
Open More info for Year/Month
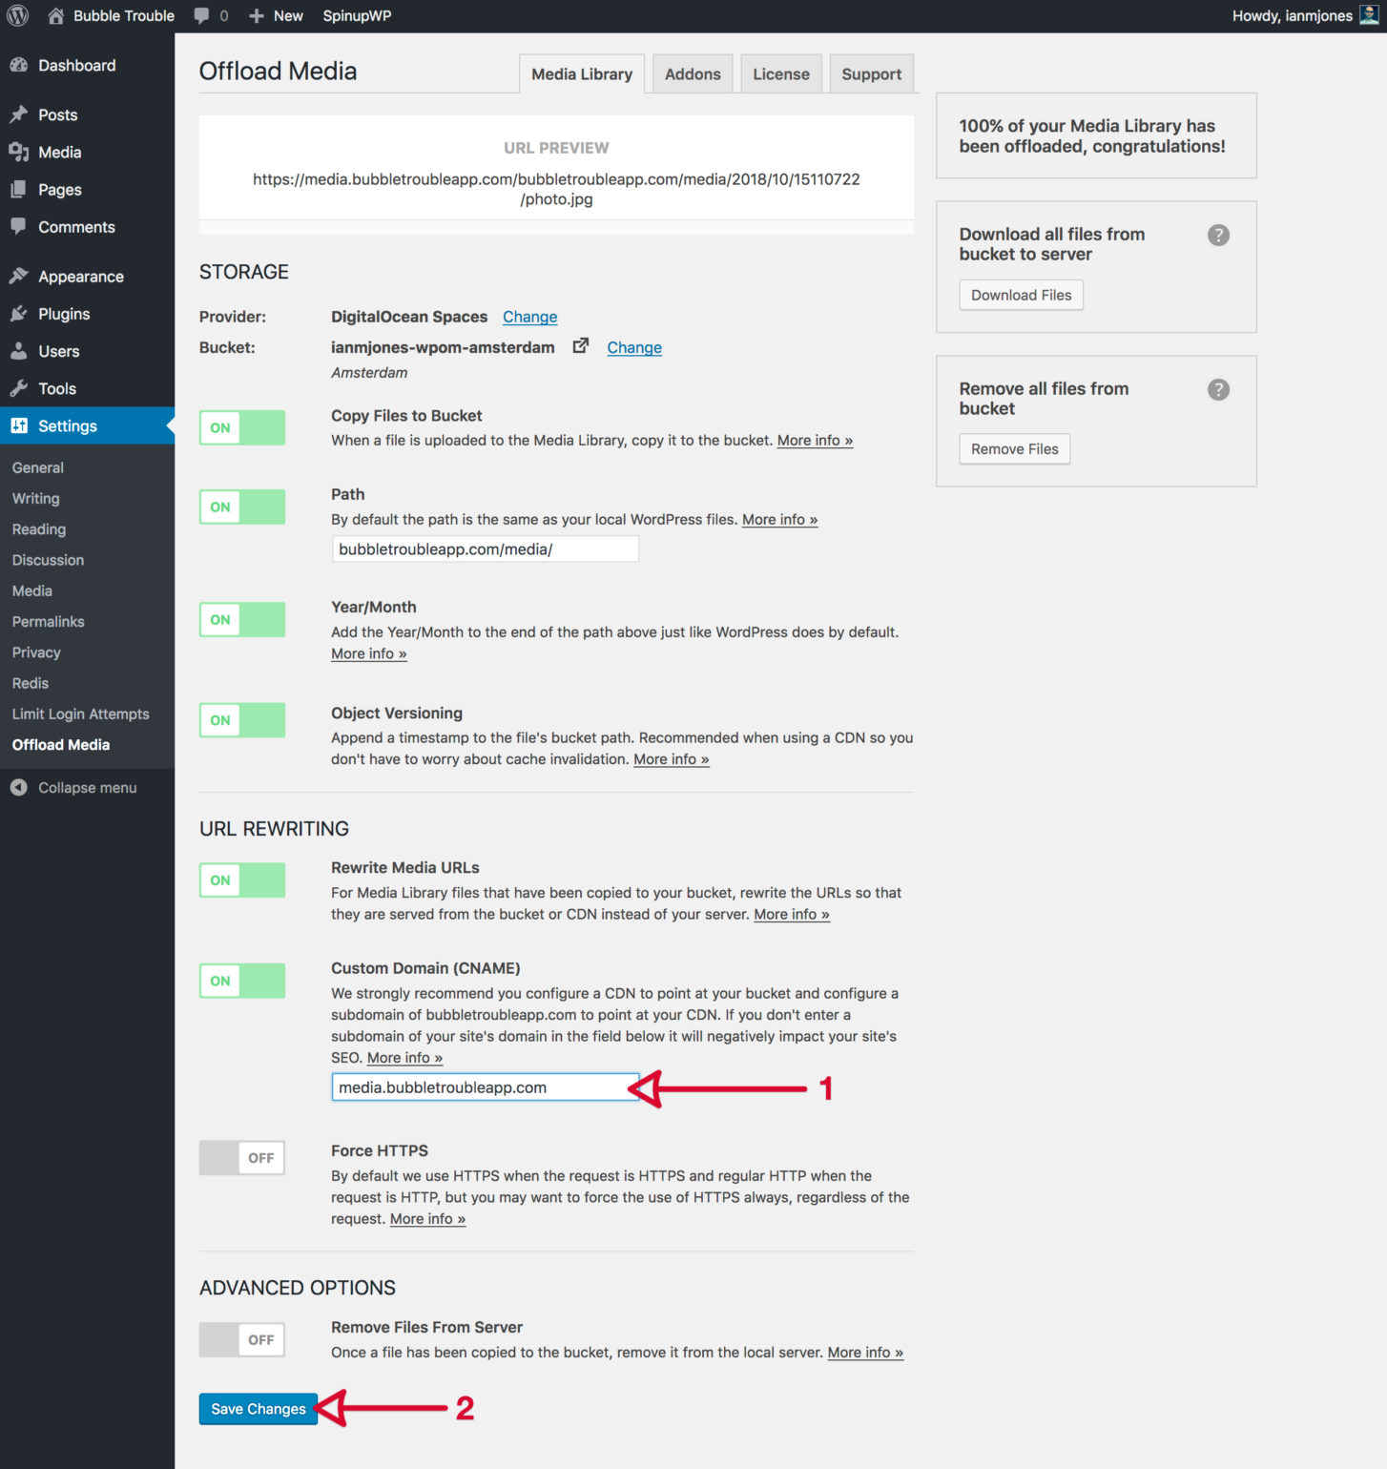[x=368, y=653]
